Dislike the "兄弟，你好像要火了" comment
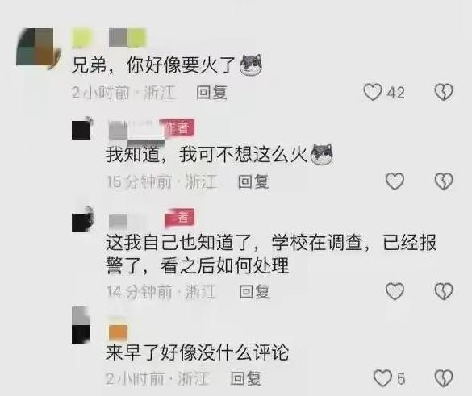The image size is (472, 396). (x=444, y=92)
